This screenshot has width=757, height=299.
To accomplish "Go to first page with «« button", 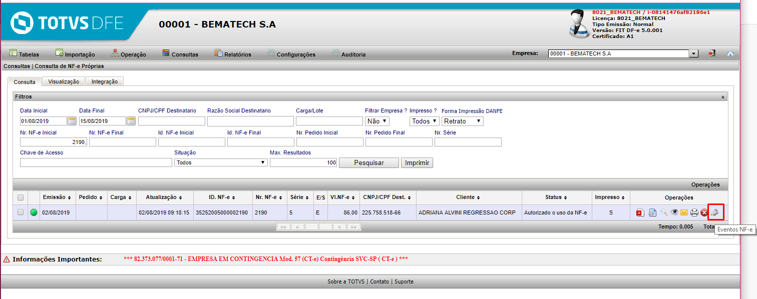I will pos(283,226).
